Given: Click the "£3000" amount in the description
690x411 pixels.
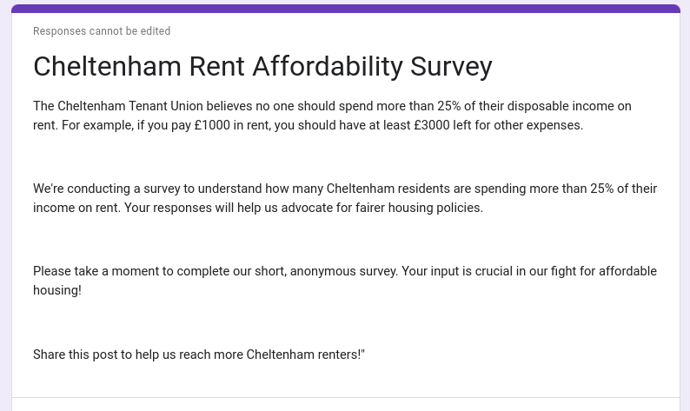Looking at the screenshot, I should tap(432, 125).
